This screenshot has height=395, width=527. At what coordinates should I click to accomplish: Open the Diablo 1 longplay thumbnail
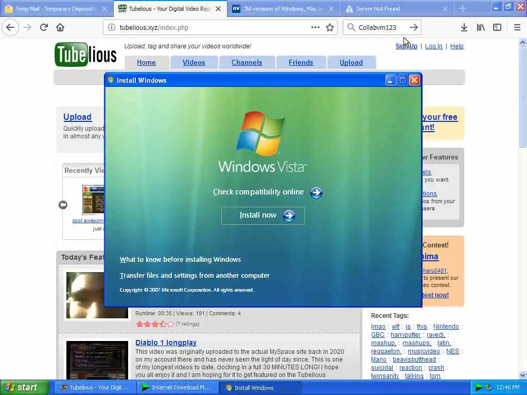pyautogui.click(x=97, y=360)
